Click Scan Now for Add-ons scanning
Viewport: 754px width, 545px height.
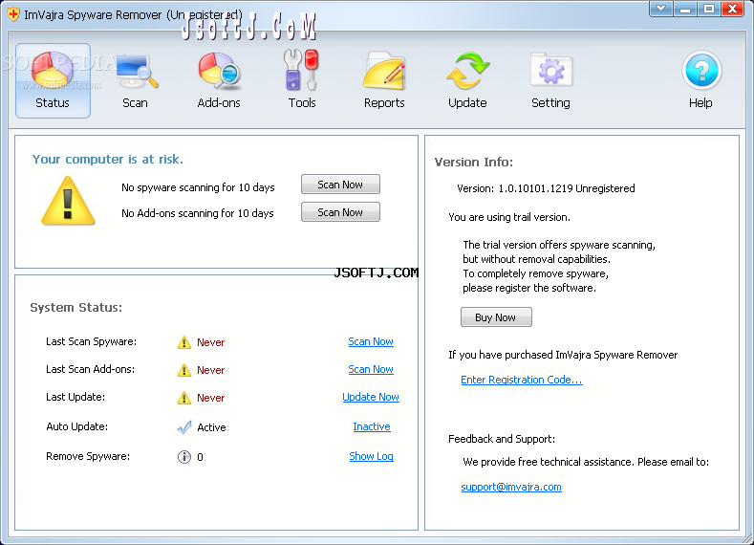340,212
